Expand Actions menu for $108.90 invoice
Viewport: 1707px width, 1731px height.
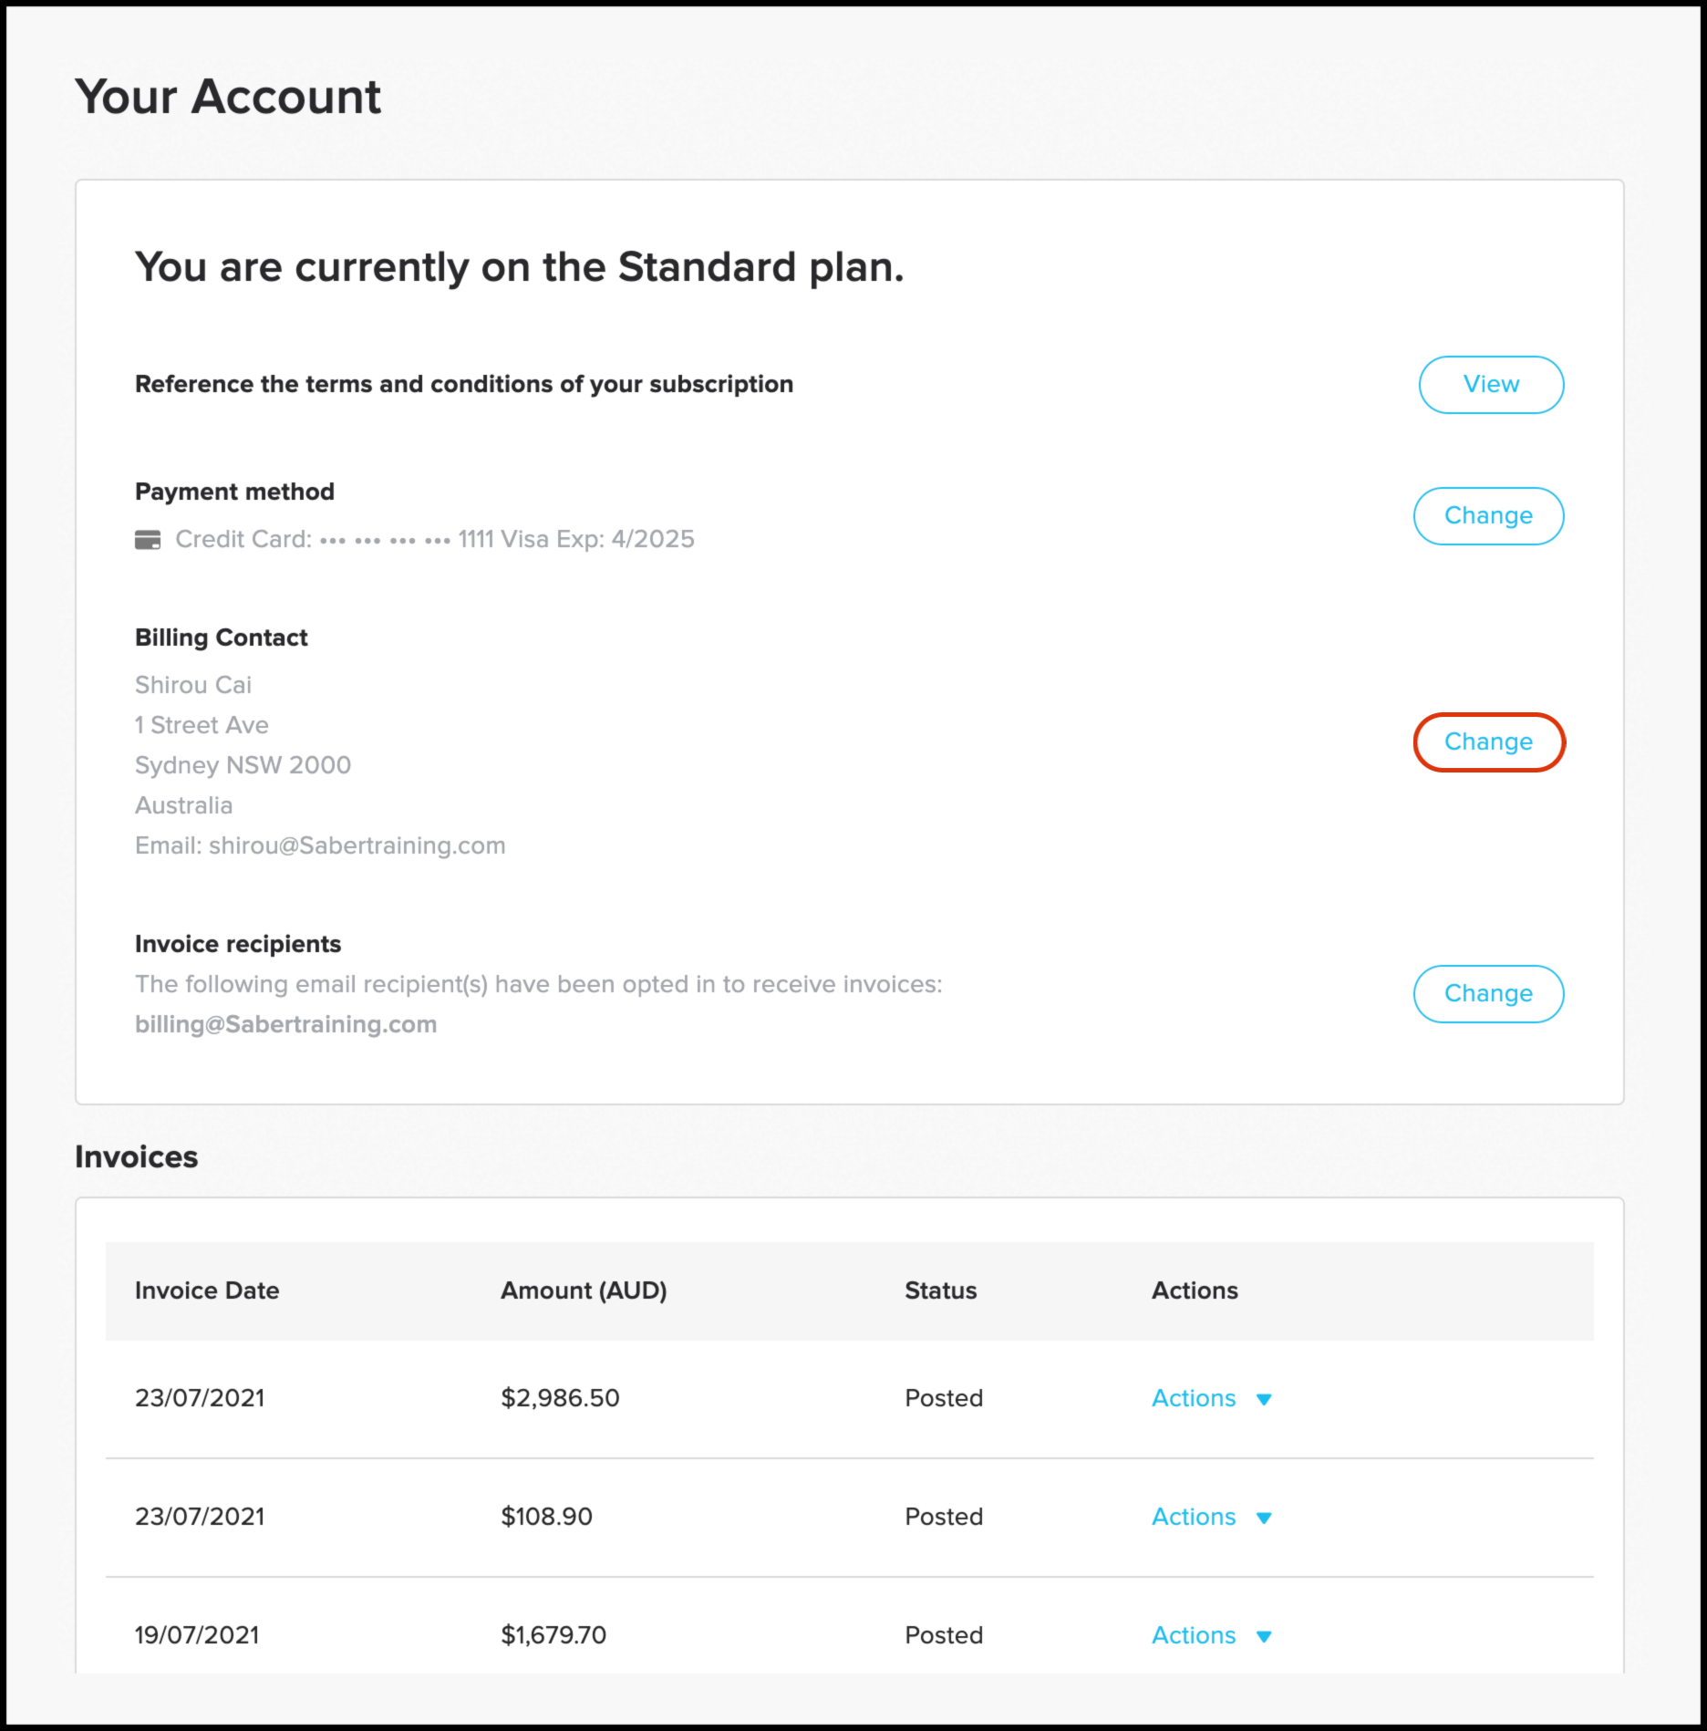click(x=1211, y=1517)
